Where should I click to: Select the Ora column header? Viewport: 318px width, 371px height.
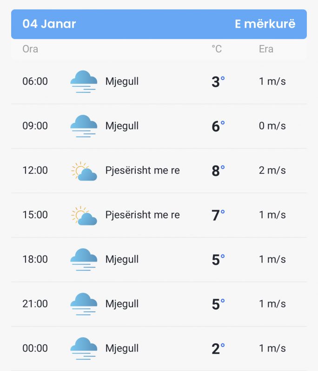30,49
